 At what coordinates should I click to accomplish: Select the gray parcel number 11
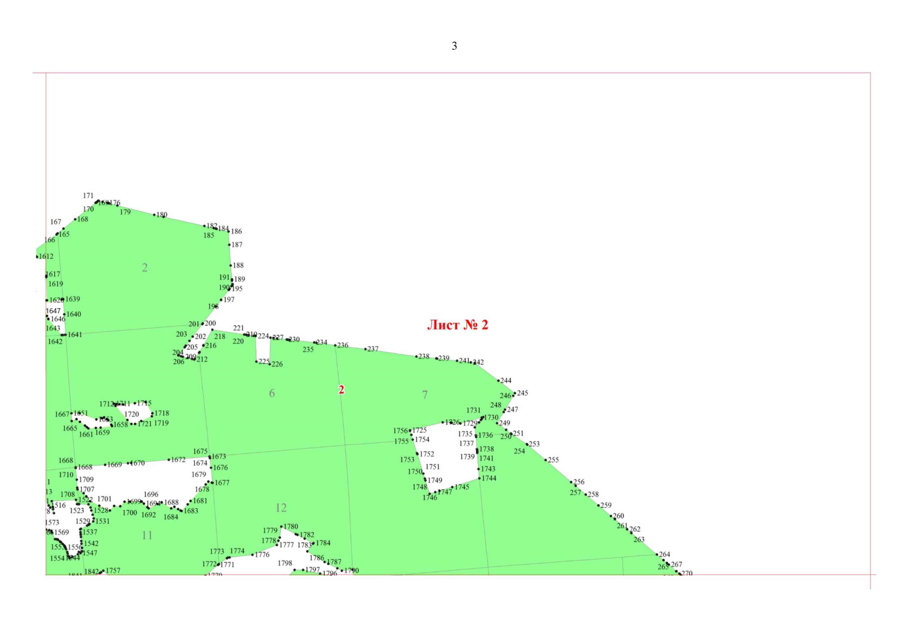(x=147, y=535)
